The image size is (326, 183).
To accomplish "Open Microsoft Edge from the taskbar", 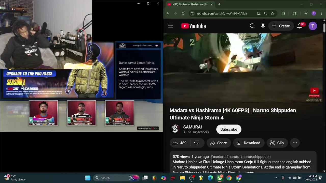I will [x=210, y=178].
